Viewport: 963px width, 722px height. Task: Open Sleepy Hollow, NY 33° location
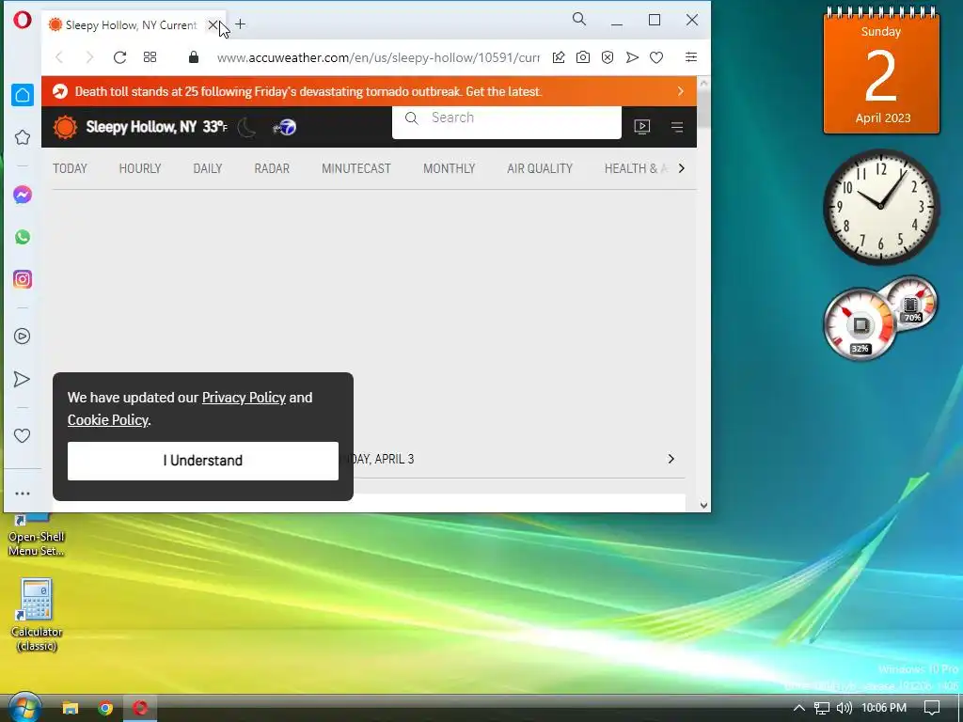(x=157, y=127)
